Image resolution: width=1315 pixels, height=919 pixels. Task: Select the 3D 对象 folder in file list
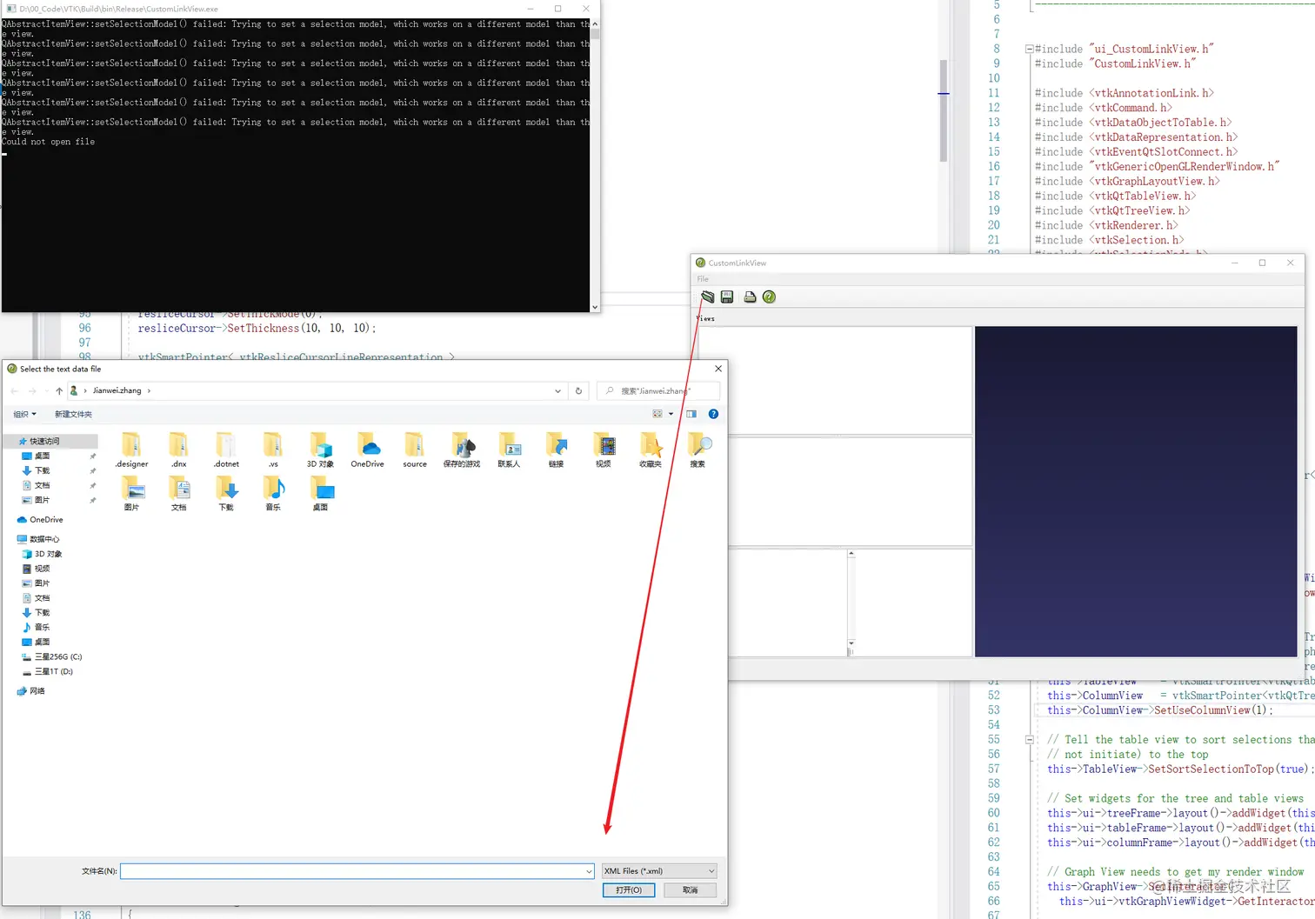[x=320, y=450]
